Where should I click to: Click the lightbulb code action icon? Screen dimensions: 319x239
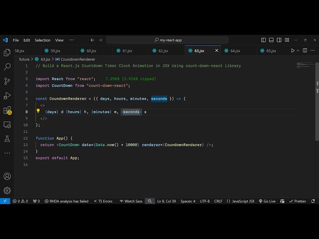pos(38,112)
